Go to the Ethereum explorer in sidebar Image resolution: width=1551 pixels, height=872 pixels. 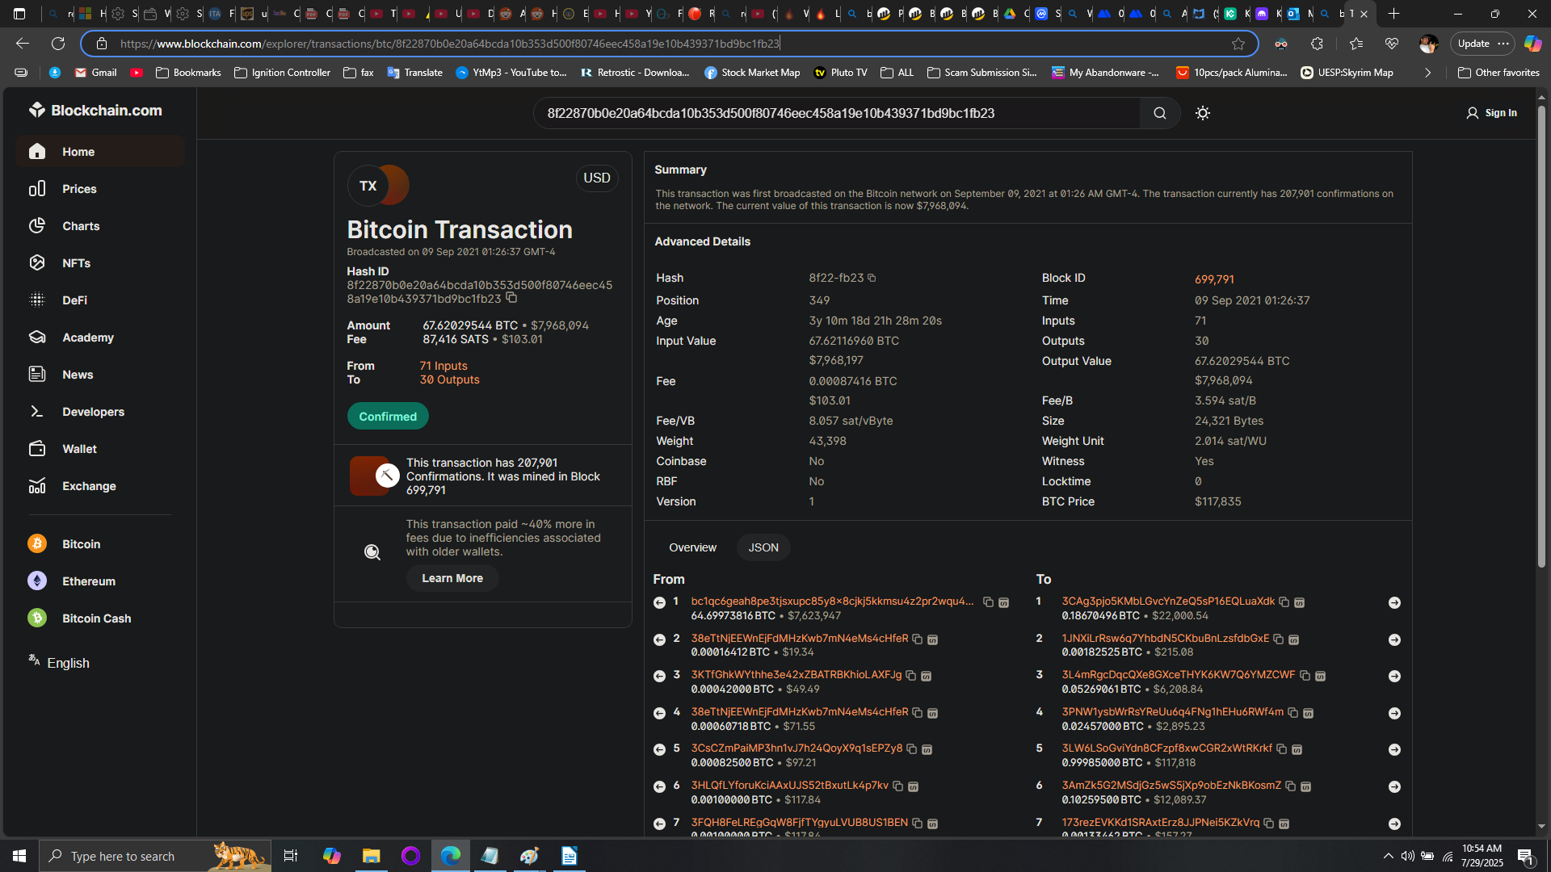coord(88,581)
